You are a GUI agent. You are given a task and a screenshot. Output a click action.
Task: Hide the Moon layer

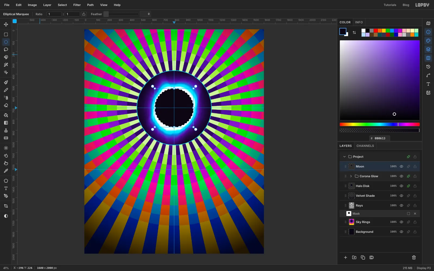point(401,166)
